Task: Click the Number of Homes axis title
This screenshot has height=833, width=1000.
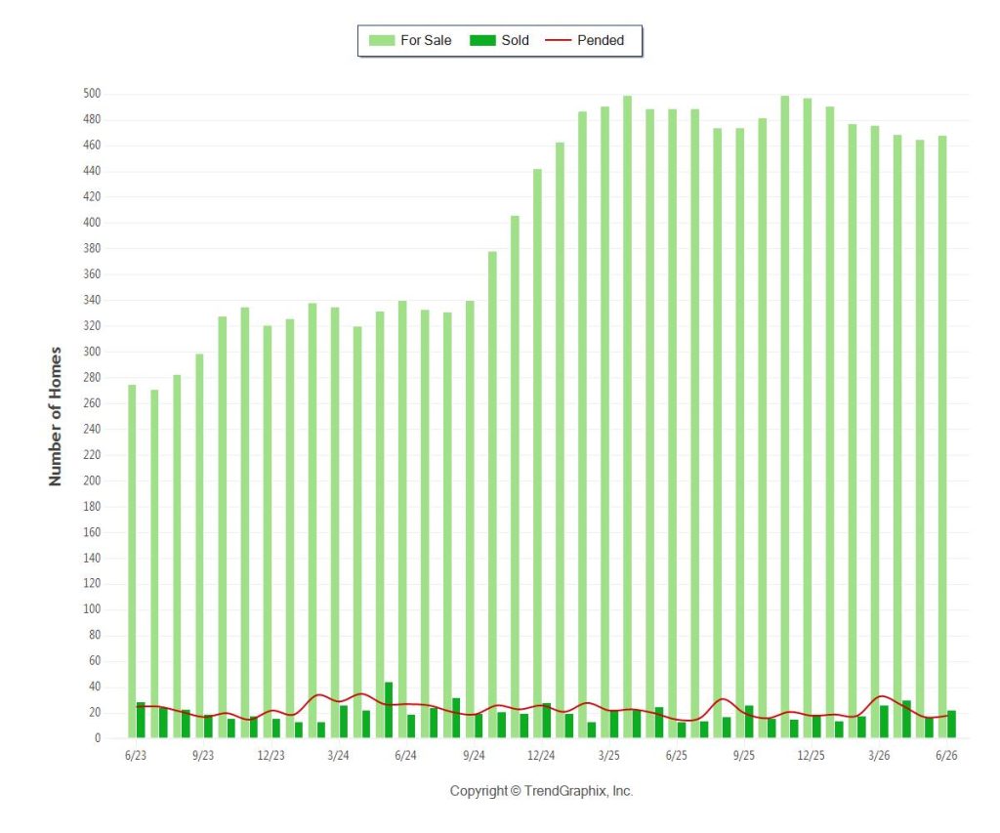Action: point(56,416)
